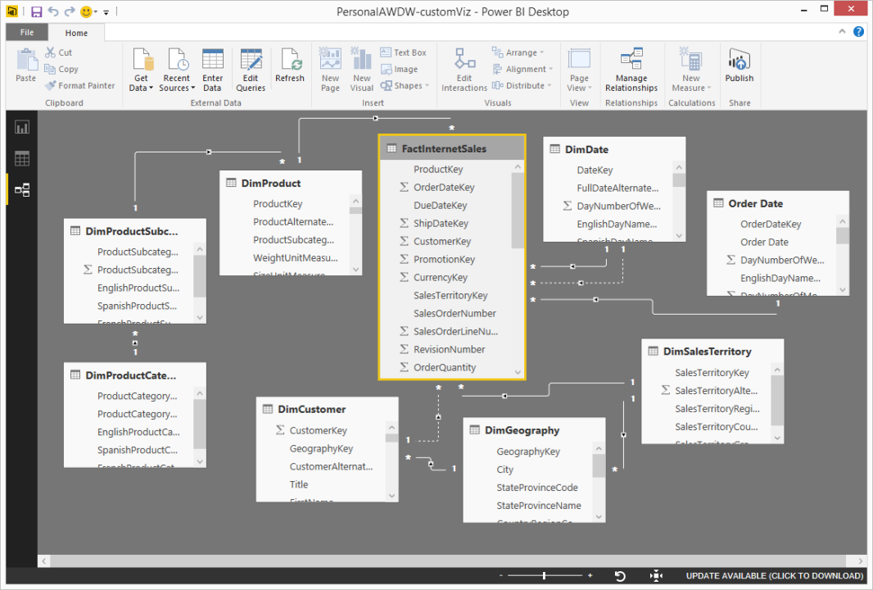Open the Report view from left sidebar
Image resolution: width=873 pixels, height=590 pixels.
(22, 127)
